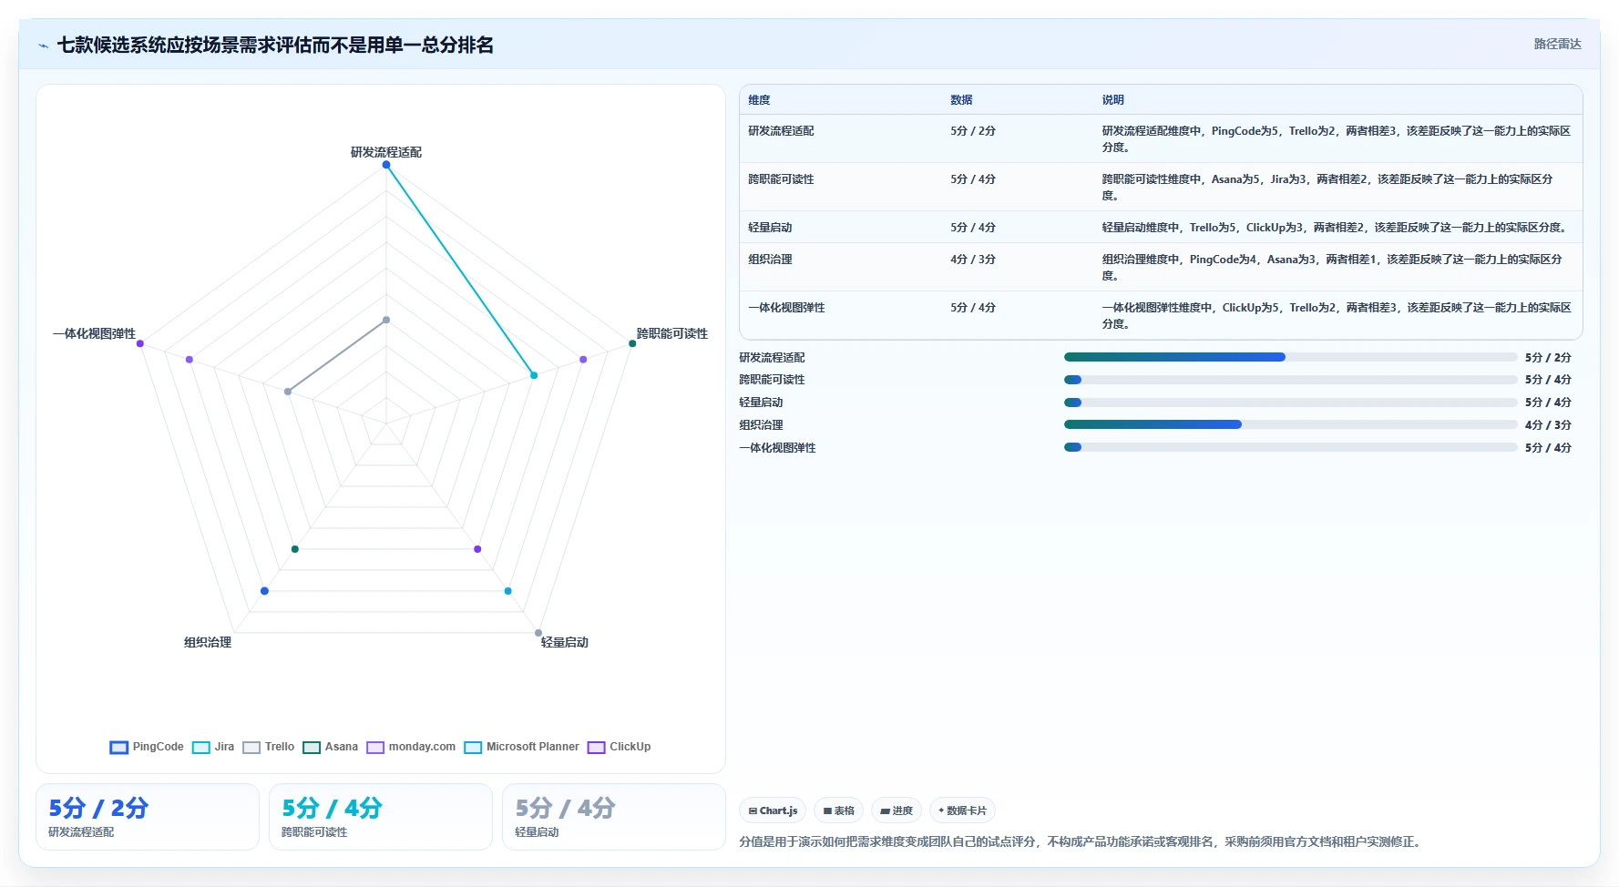Click the 跨职能可读性 progress bar

click(x=1290, y=380)
